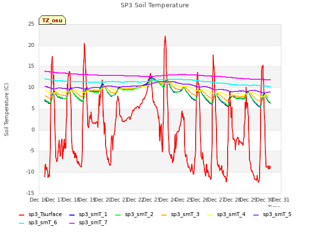The image size is (310, 232).
Task: Click the 20 y-axis tick label
Action: (31, 45)
